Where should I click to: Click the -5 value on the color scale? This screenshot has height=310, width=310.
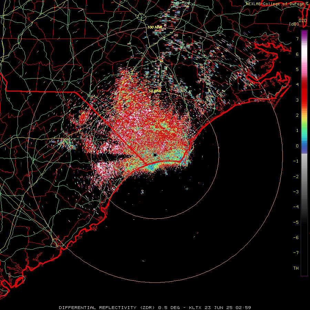pos(296,223)
